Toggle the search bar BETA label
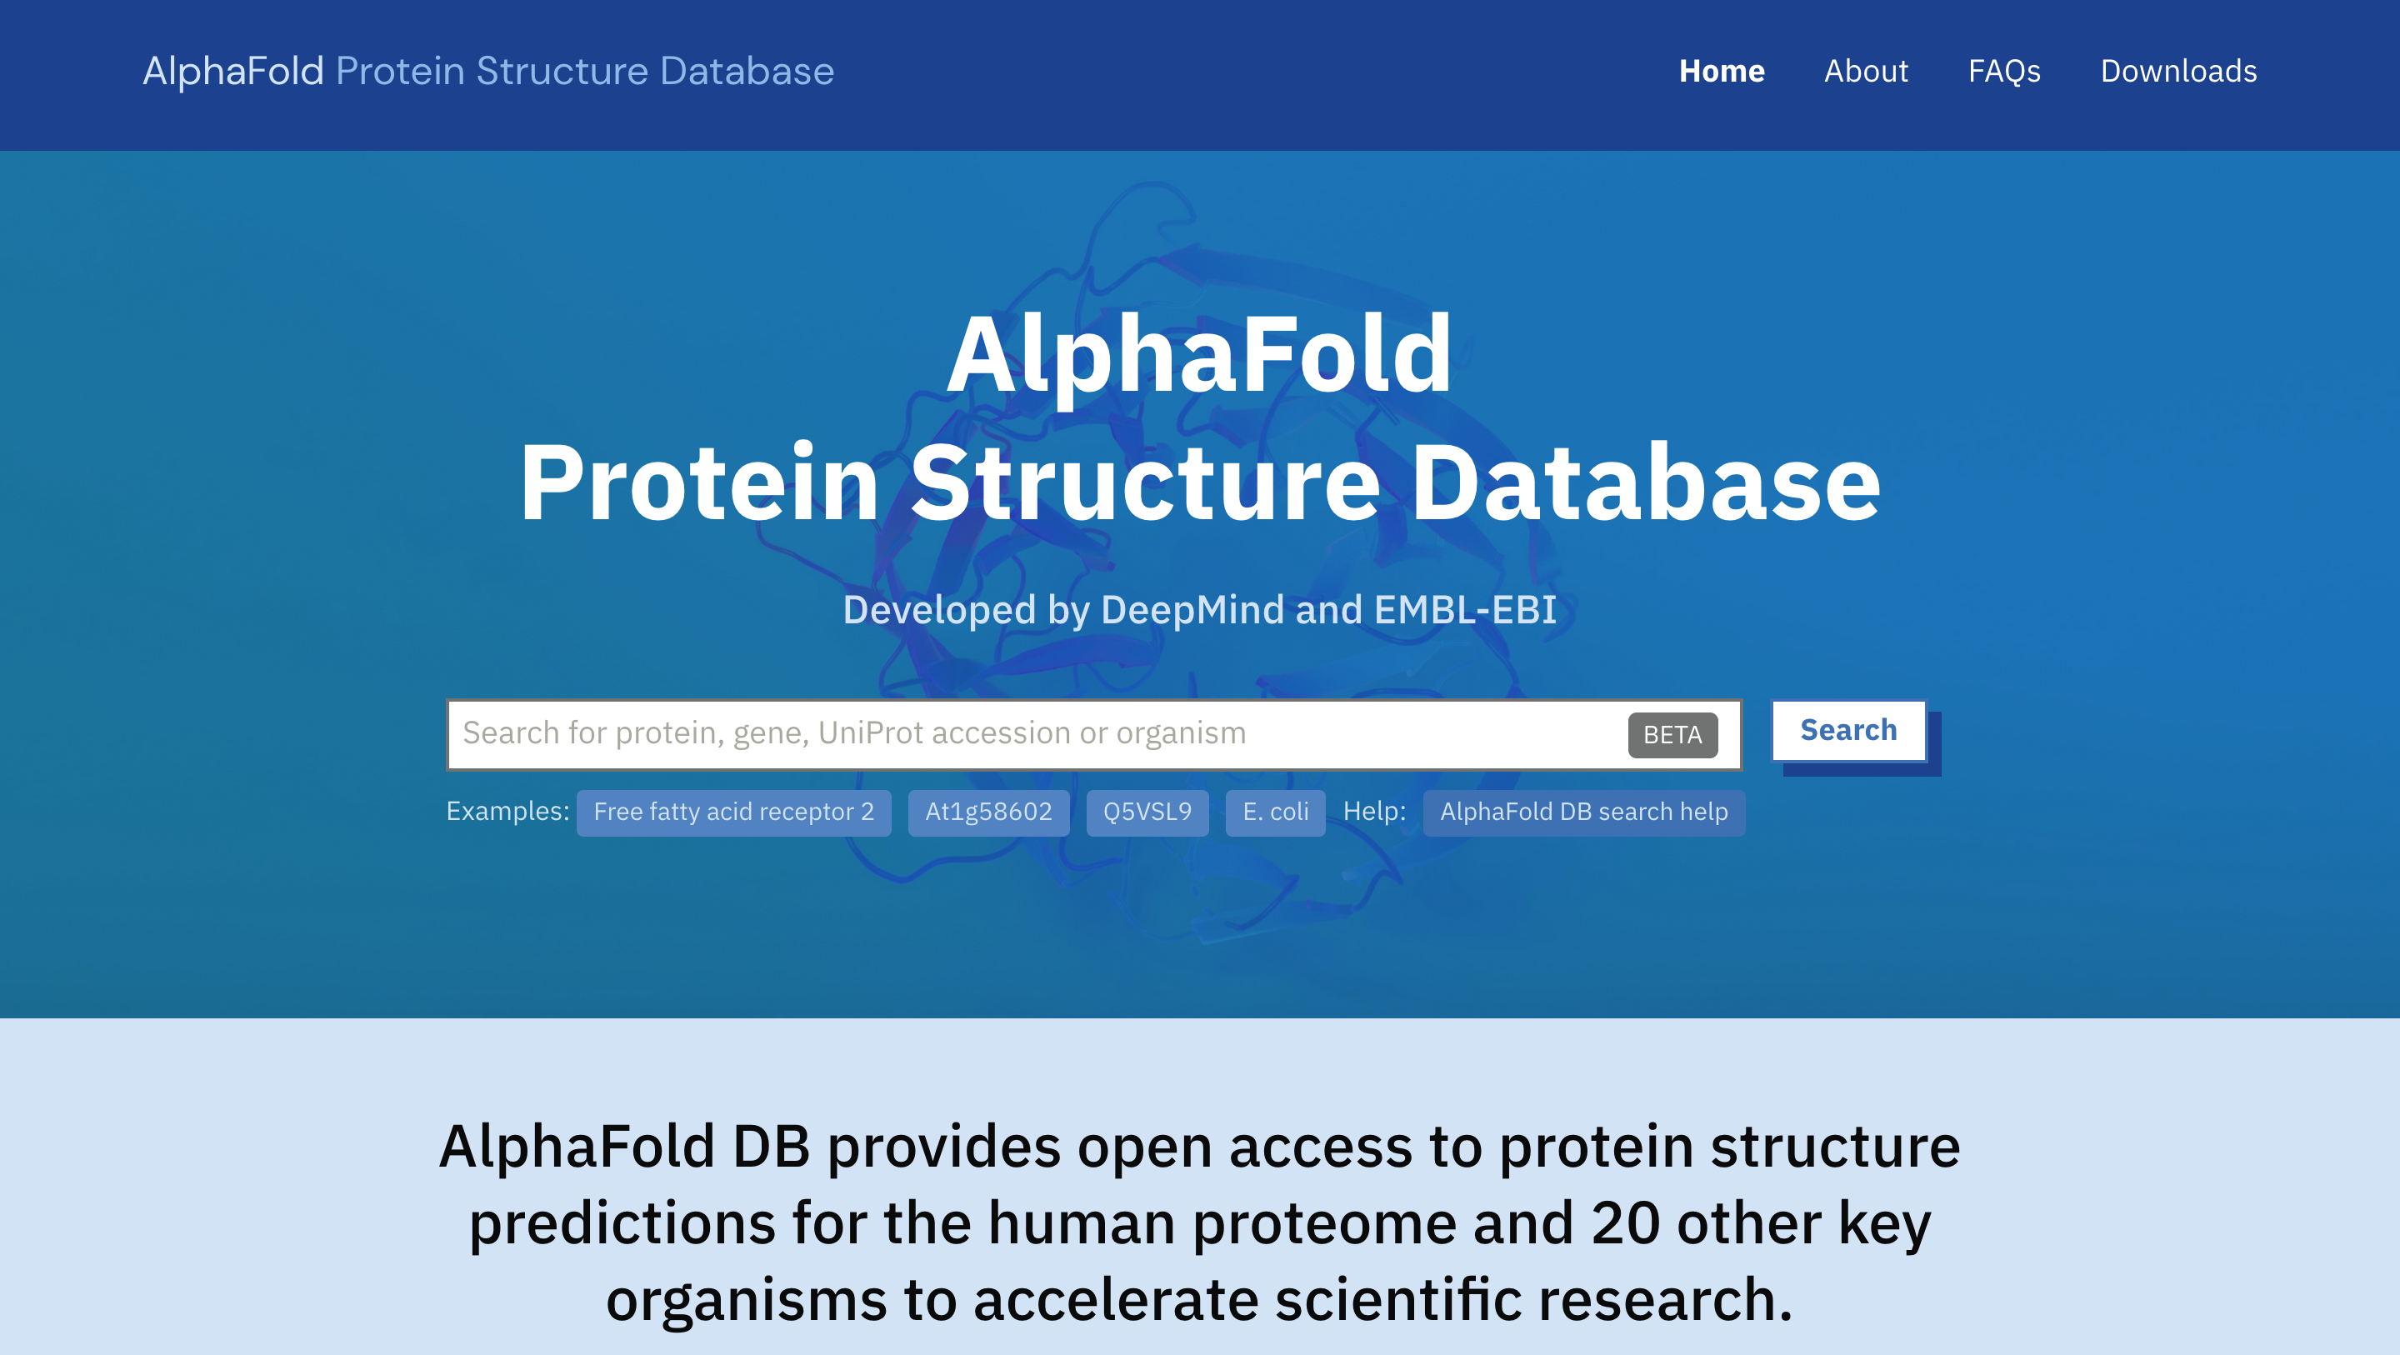This screenshot has height=1355, width=2400. (x=1673, y=732)
